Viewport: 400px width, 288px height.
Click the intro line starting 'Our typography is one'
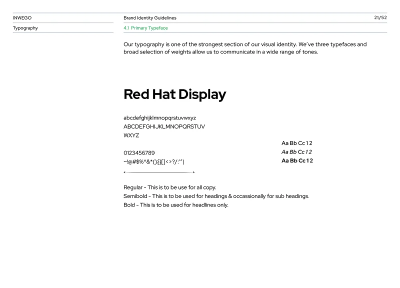pos(245,44)
